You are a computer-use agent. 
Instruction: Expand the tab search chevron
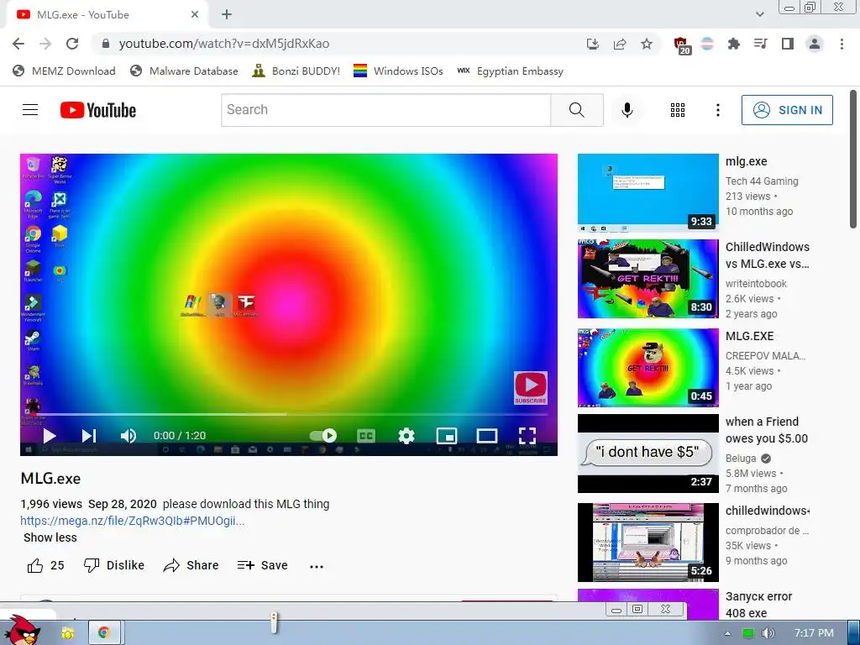click(x=759, y=15)
